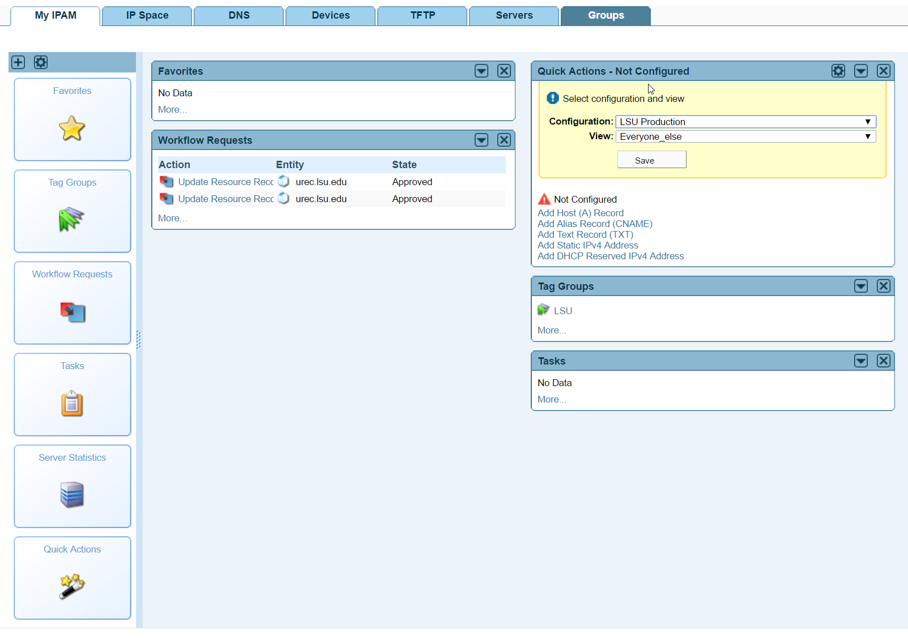Click urec.lsu.edu in second workflow row

coord(321,199)
